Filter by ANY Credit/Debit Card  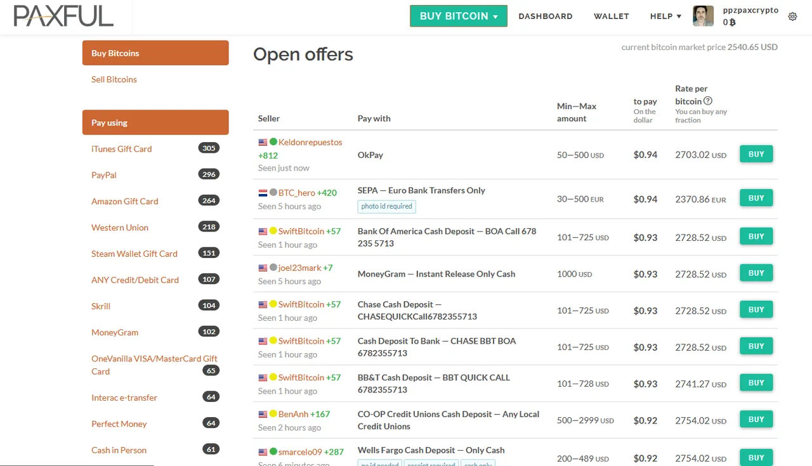[135, 280]
